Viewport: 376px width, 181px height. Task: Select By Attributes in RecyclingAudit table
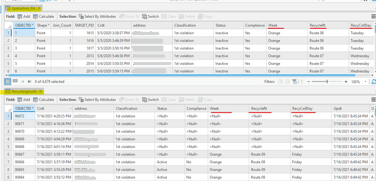97,100
